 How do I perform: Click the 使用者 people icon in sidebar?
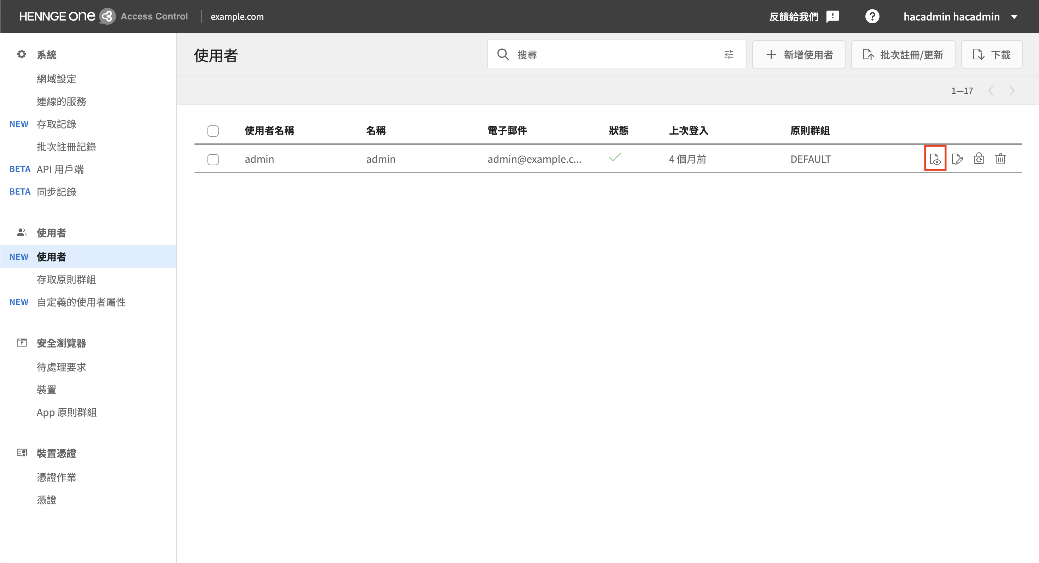click(x=21, y=232)
